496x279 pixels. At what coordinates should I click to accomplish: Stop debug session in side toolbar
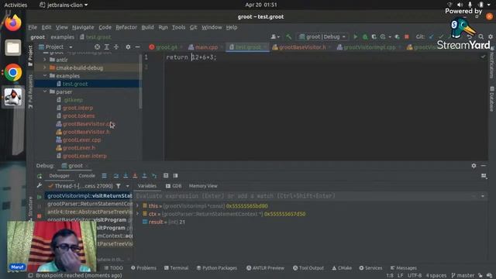coord(40,216)
